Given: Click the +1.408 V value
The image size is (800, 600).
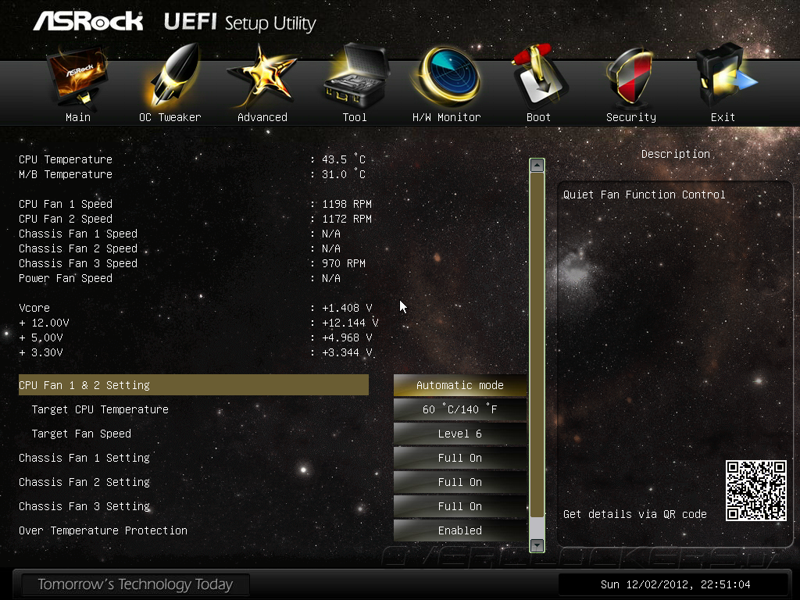Looking at the screenshot, I should coord(347,308).
